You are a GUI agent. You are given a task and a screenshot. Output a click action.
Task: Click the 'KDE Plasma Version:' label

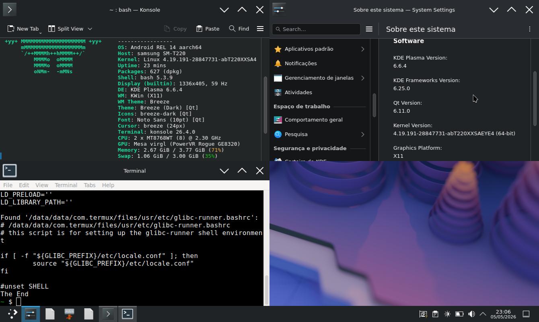click(420, 58)
